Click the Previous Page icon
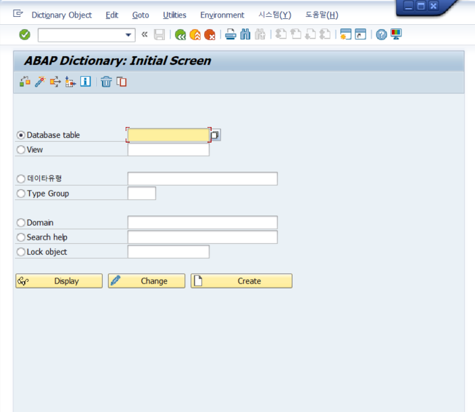 [296, 34]
